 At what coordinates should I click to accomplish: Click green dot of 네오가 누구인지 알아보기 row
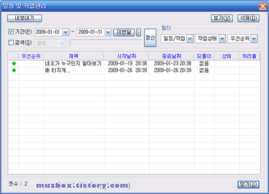point(14,64)
